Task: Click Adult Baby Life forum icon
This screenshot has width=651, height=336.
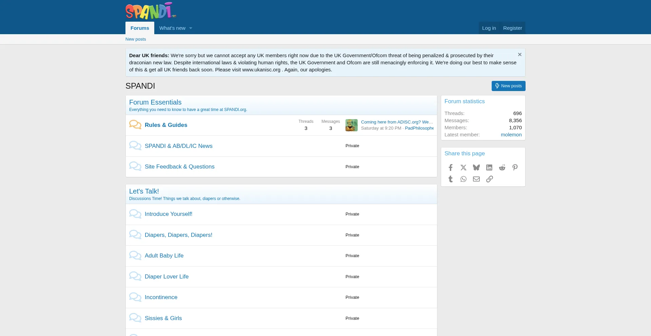Action: pos(135,256)
